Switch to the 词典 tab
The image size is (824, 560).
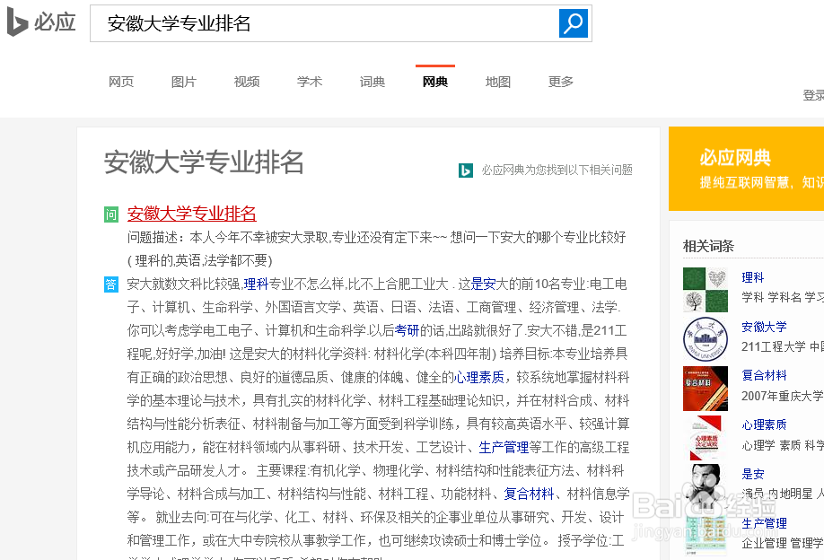[x=373, y=82]
